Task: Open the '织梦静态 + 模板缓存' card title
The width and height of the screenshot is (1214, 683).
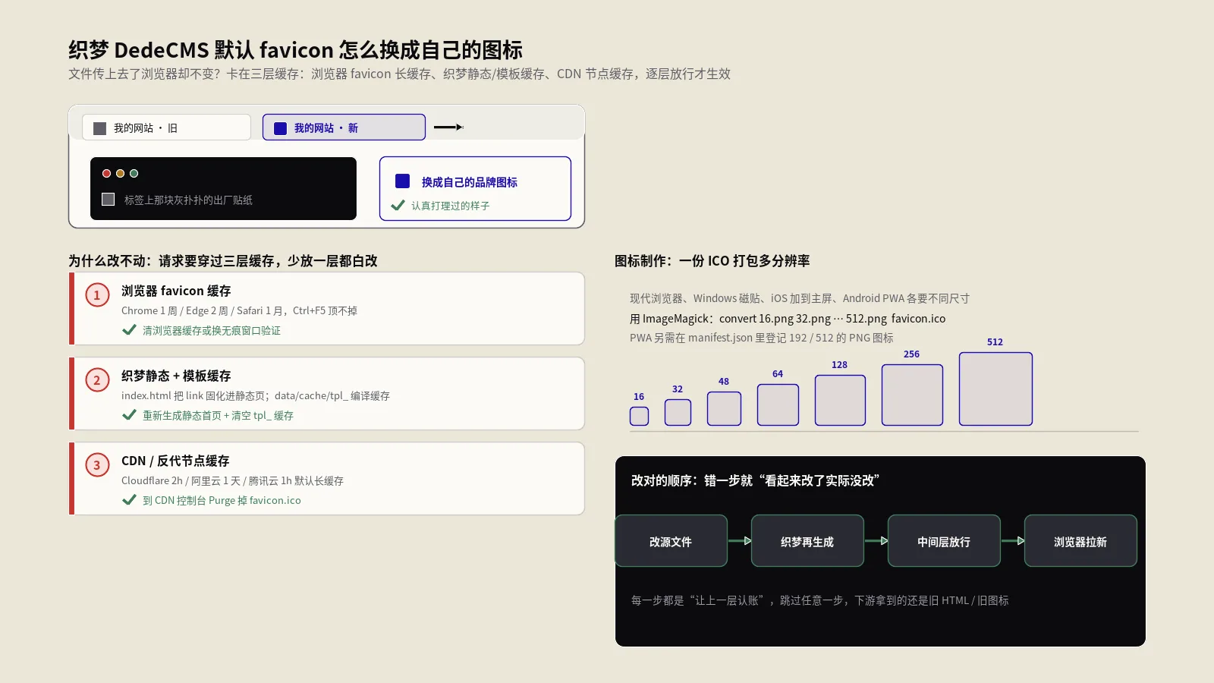Action: coord(176,376)
